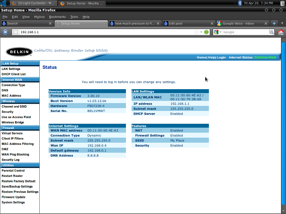The height and width of the screenshot is (214, 286).
Task: Click the Firefox home icon
Action: point(281,32)
